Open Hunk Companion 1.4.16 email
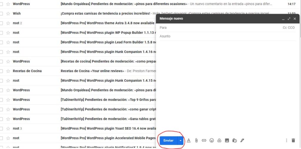Screen dimensions: 301x149 coord(108,52)
